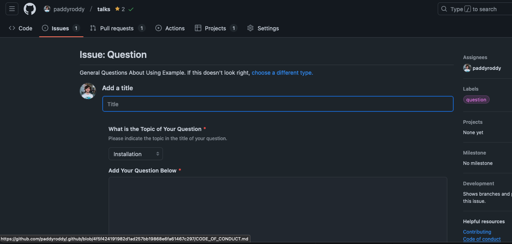This screenshot has height=244, width=512.
Task: Open the hamburger navigation menu
Action: pyautogui.click(x=12, y=9)
